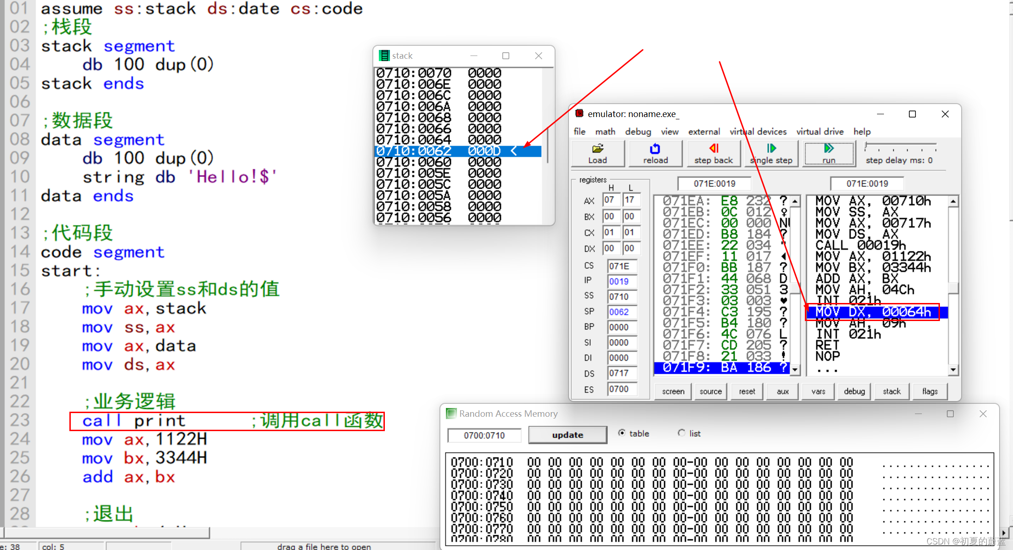Click the update button in memory window

568,435
